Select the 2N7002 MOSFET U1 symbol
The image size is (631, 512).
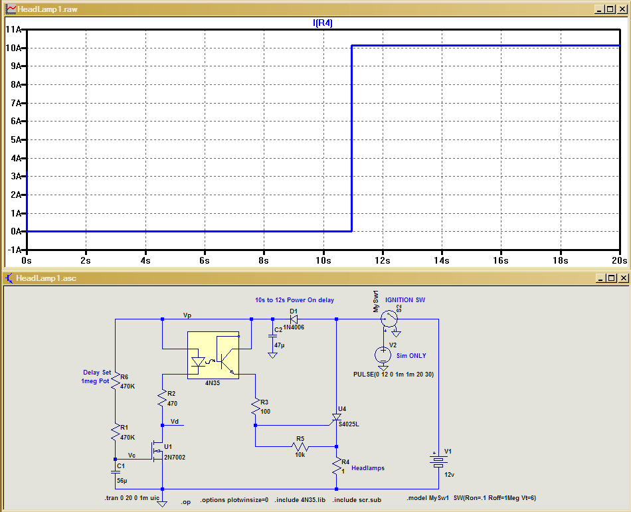(x=157, y=452)
